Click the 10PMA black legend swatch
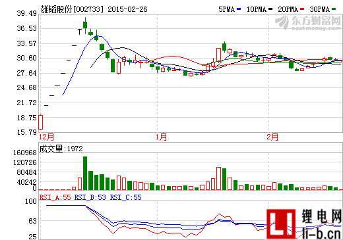 pos(270,9)
